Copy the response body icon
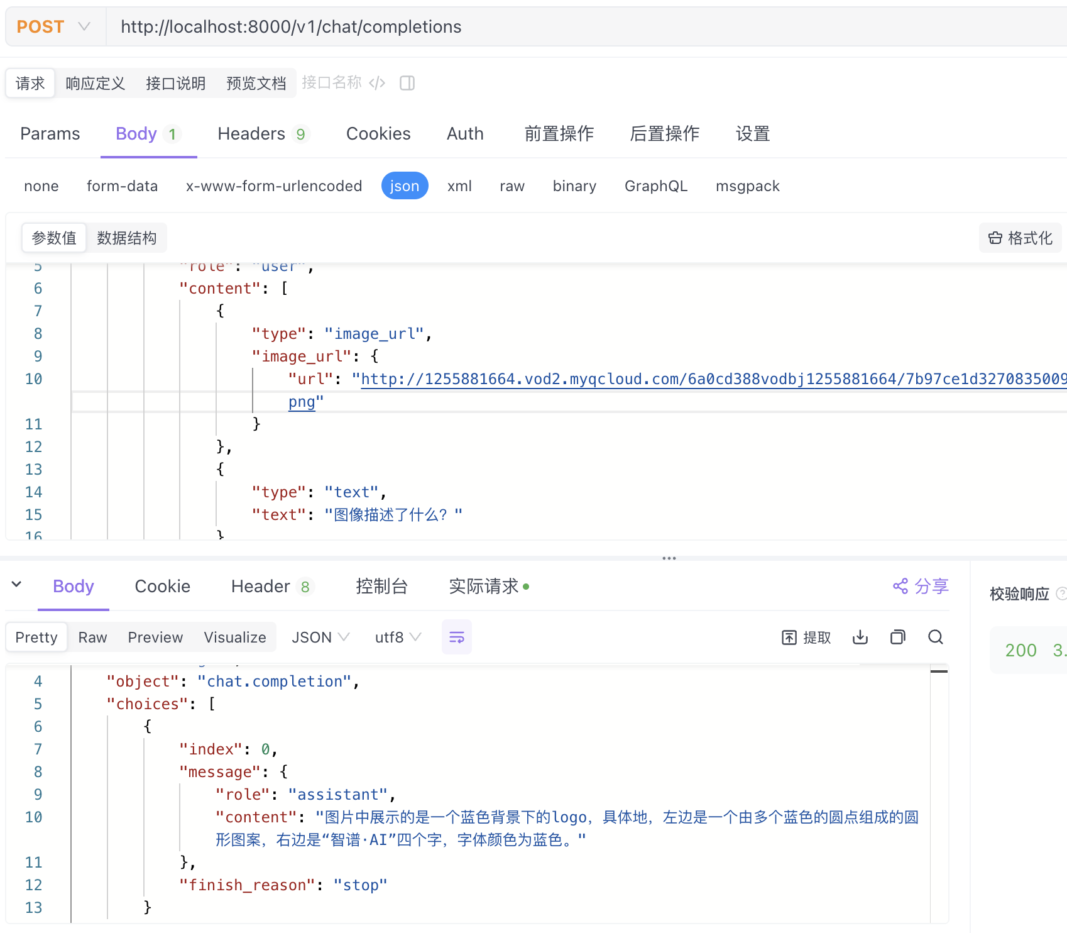This screenshot has height=933, width=1067. tap(897, 637)
